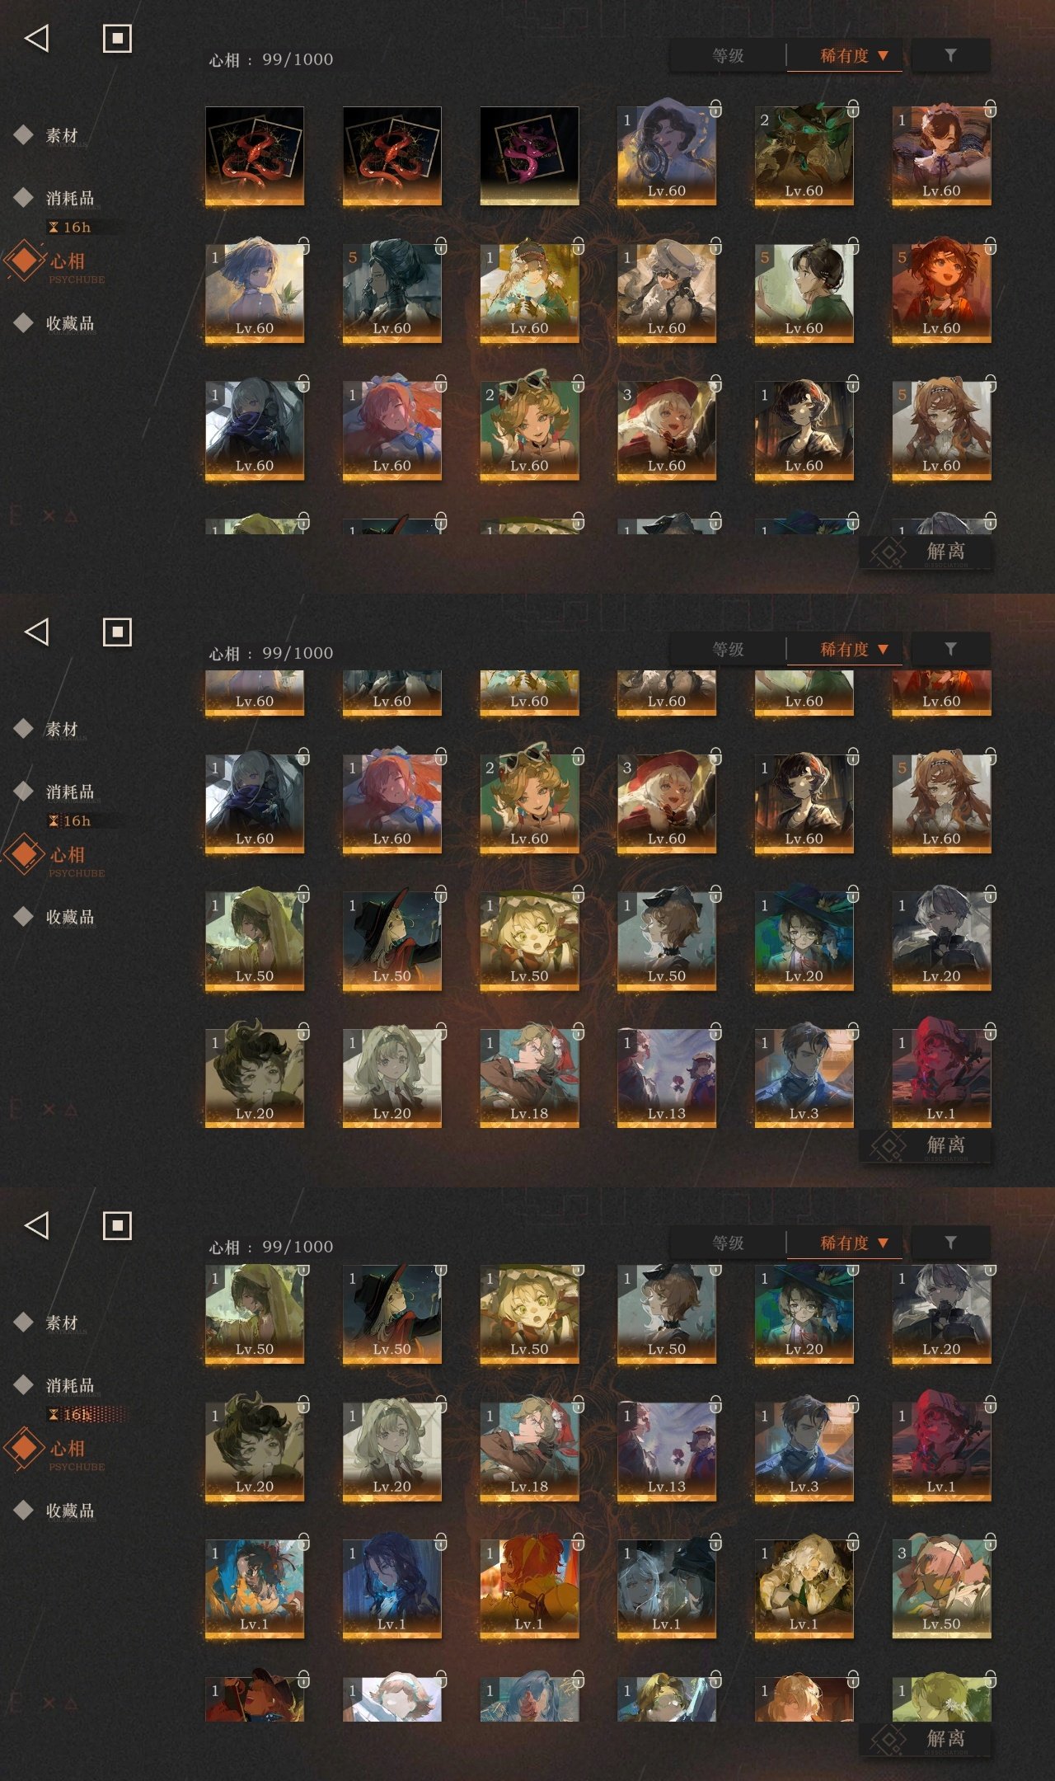This screenshot has height=1781, width=1055.
Task: Toggle lock on the Lv.50 pink-haired card marked 3
Action: click(991, 1542)
